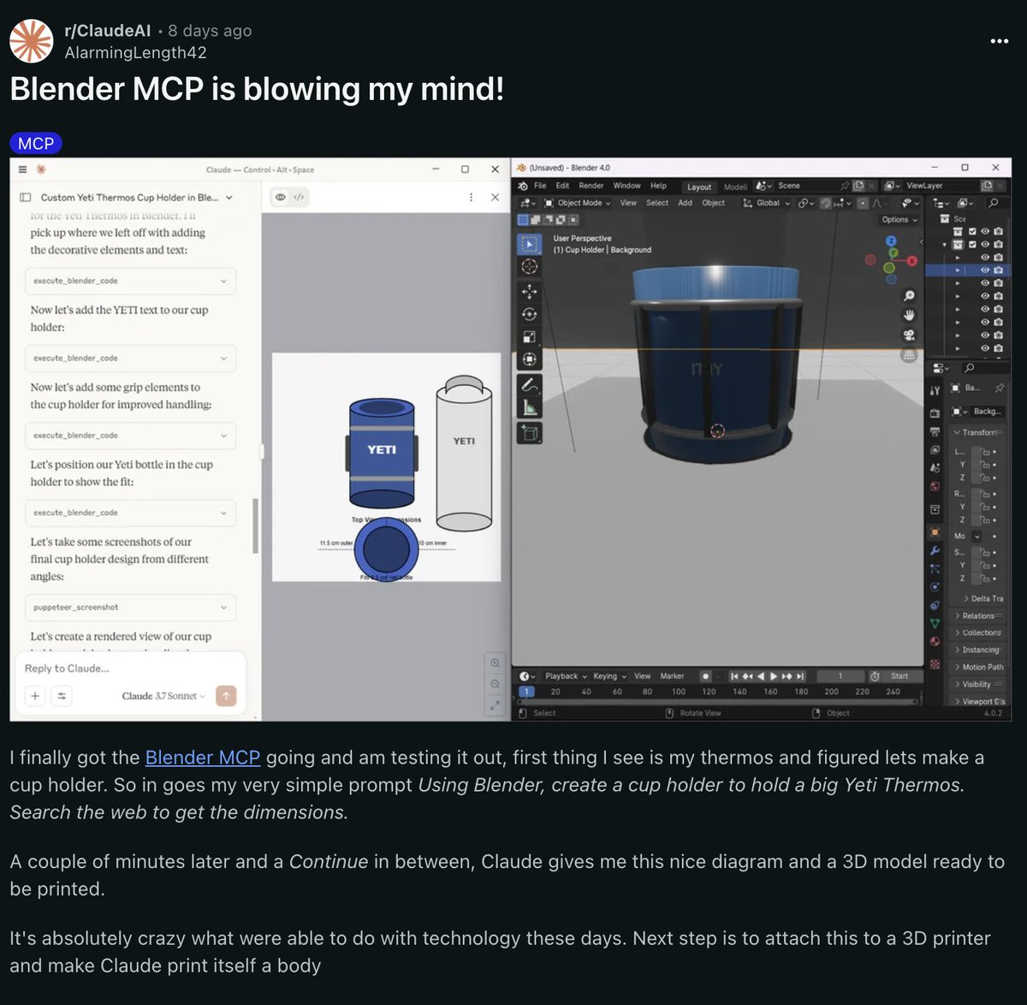Open Blender Window menu

626,186
